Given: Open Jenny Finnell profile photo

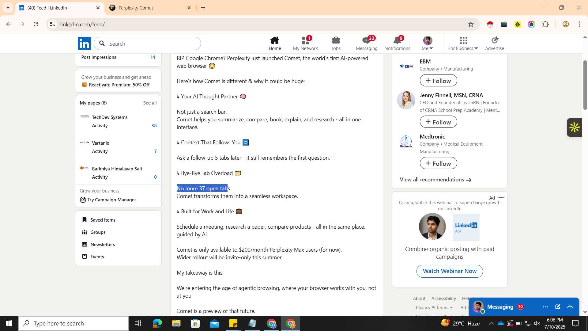Looking at the screenshot, I should pos(406,100).
